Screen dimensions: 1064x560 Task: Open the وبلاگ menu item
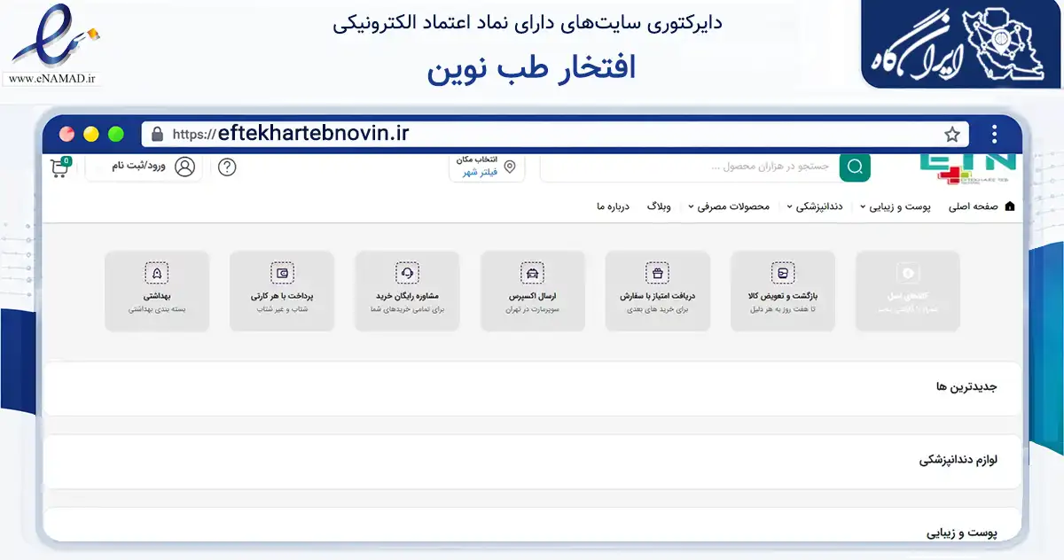pos(658,206)
